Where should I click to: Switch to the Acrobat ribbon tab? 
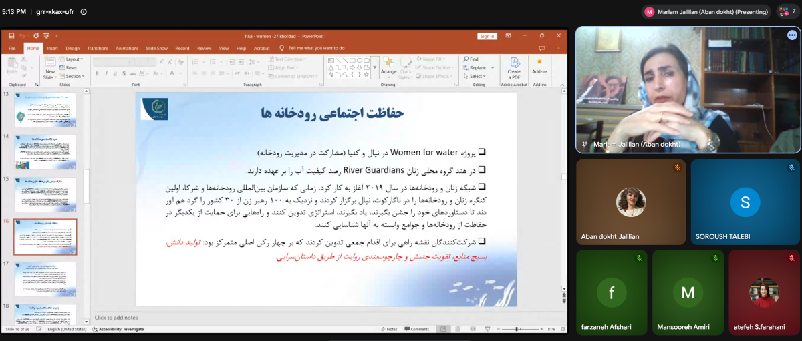click(262, 48)
